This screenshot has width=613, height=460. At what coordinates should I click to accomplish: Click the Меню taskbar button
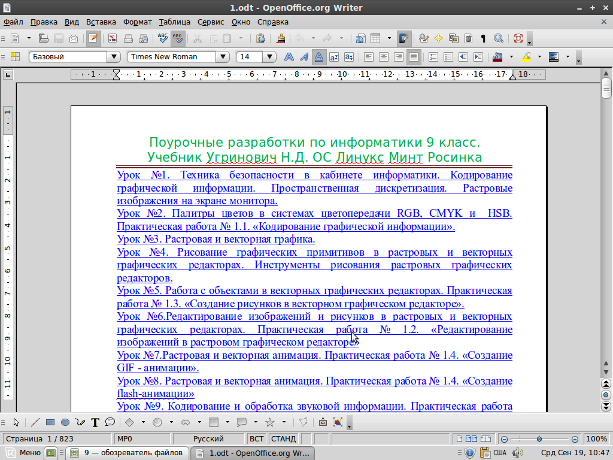(x=23, y=453)
